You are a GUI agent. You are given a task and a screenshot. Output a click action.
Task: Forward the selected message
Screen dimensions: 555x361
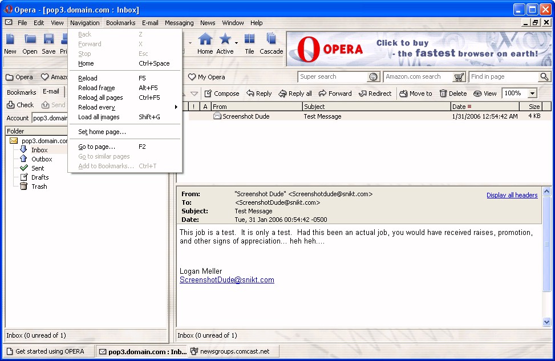point(335,94)
